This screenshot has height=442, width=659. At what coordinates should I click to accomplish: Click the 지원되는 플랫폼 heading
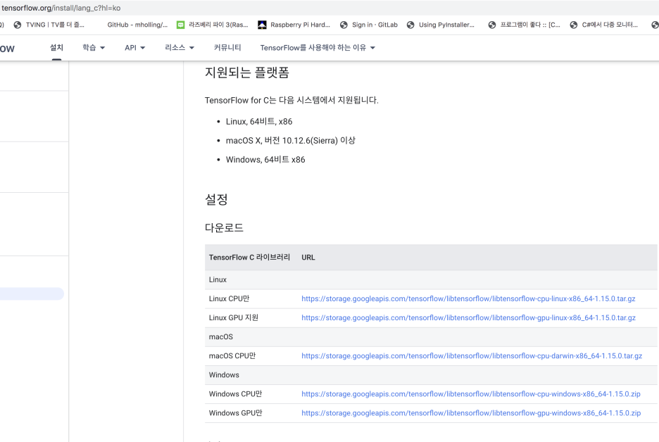click(246, 72)
